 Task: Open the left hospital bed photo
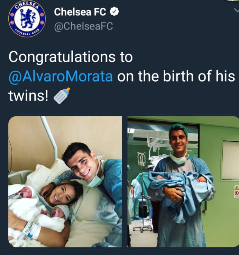[x=65, y=182]
